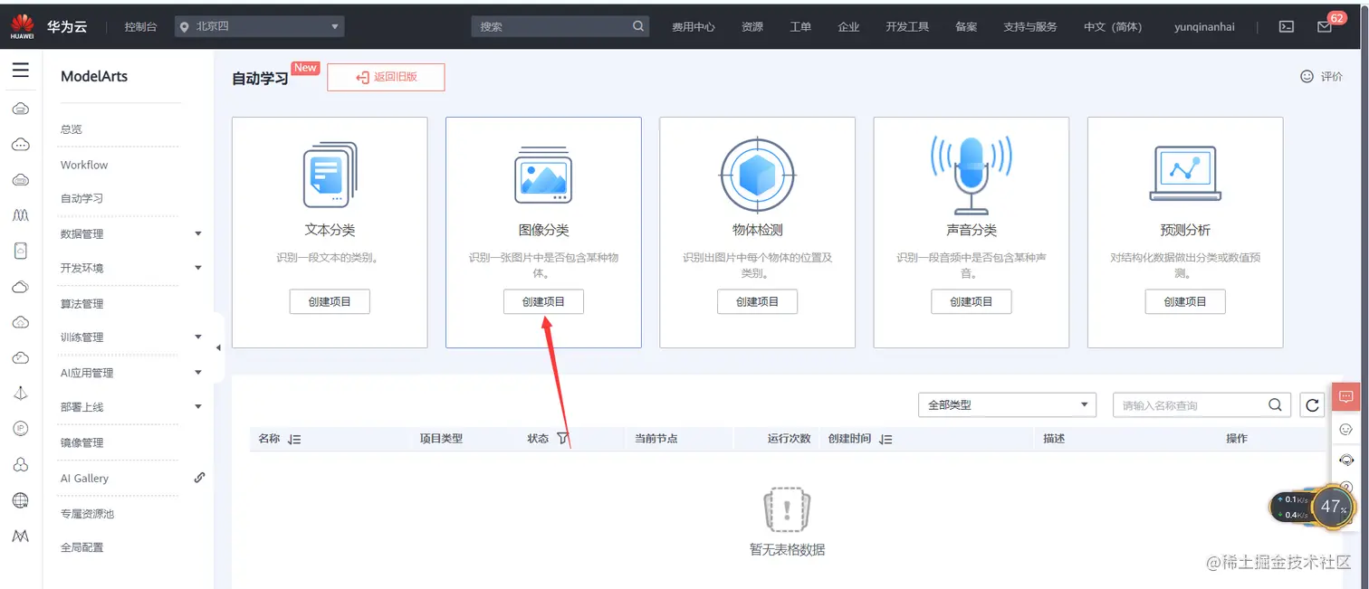The height and width of the screenshot is (589, 1369).
Task: Refresh the project list
Action: (x=1312, y=405)
